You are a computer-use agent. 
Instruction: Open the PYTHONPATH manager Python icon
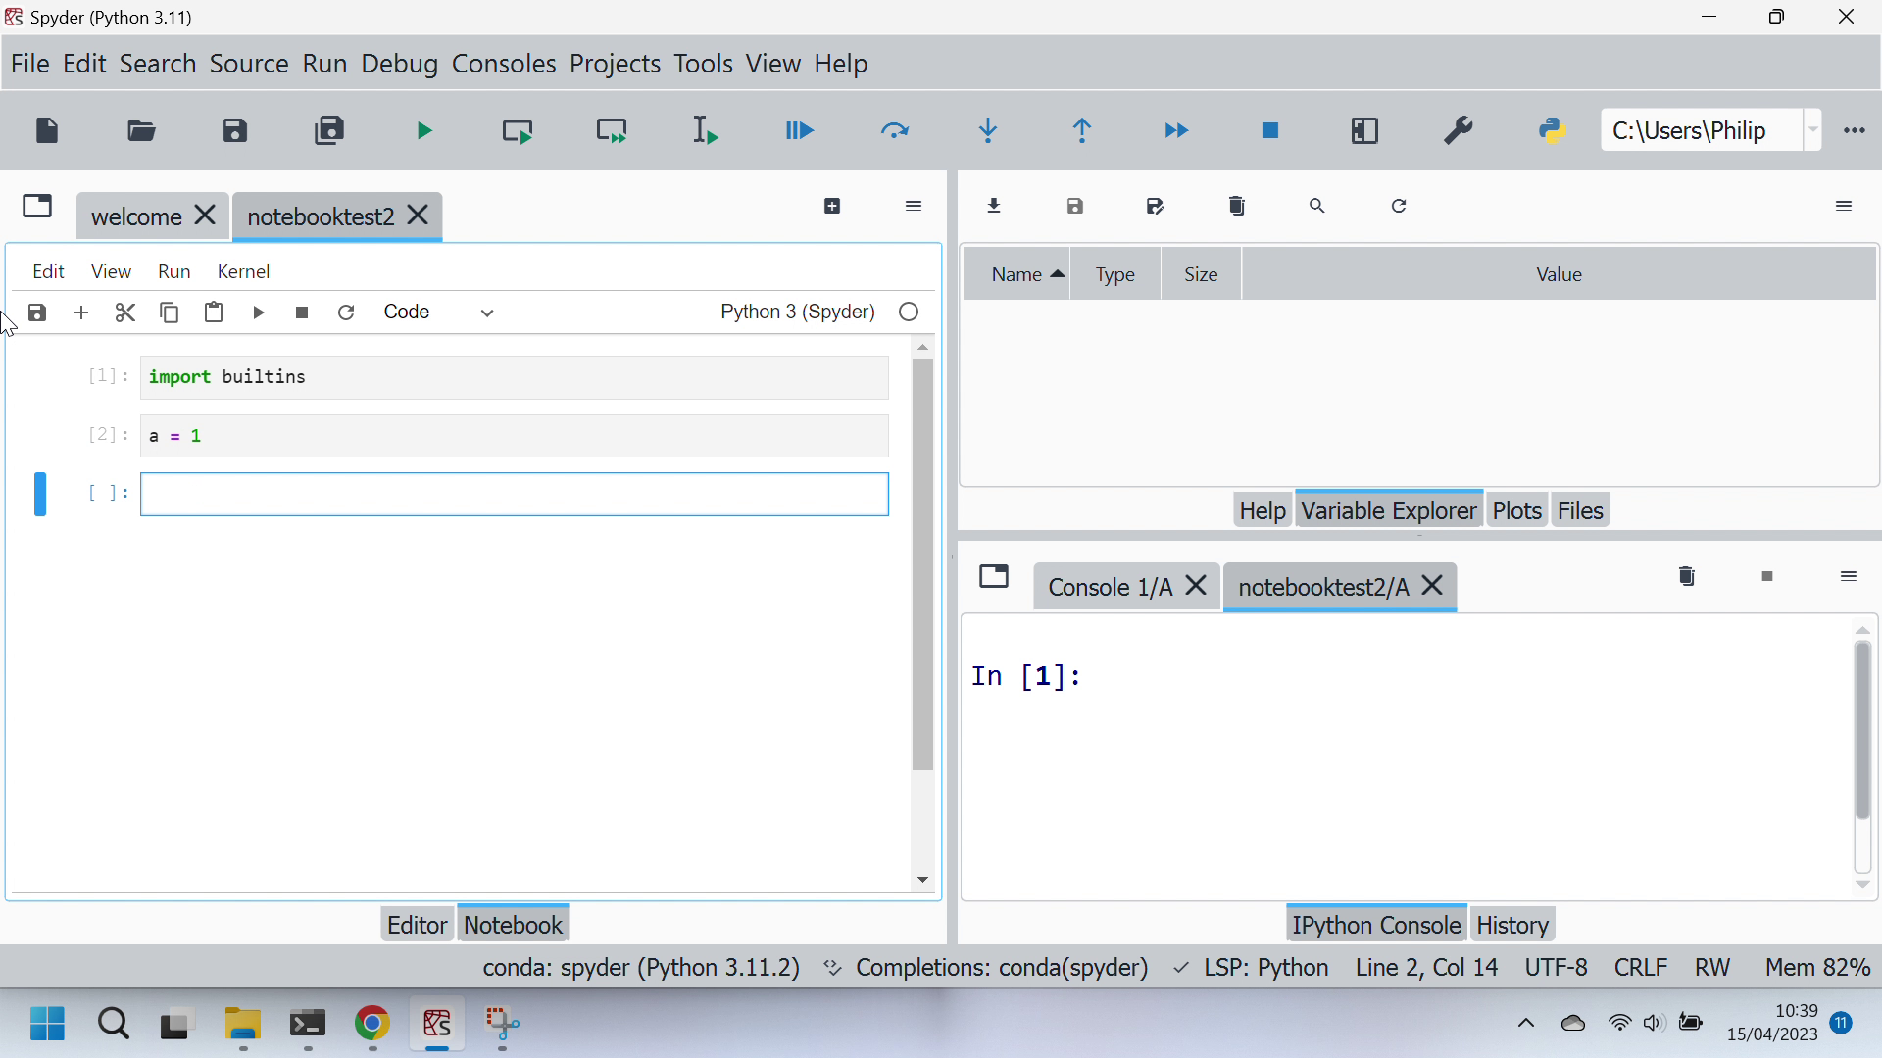coord(1553,130)
